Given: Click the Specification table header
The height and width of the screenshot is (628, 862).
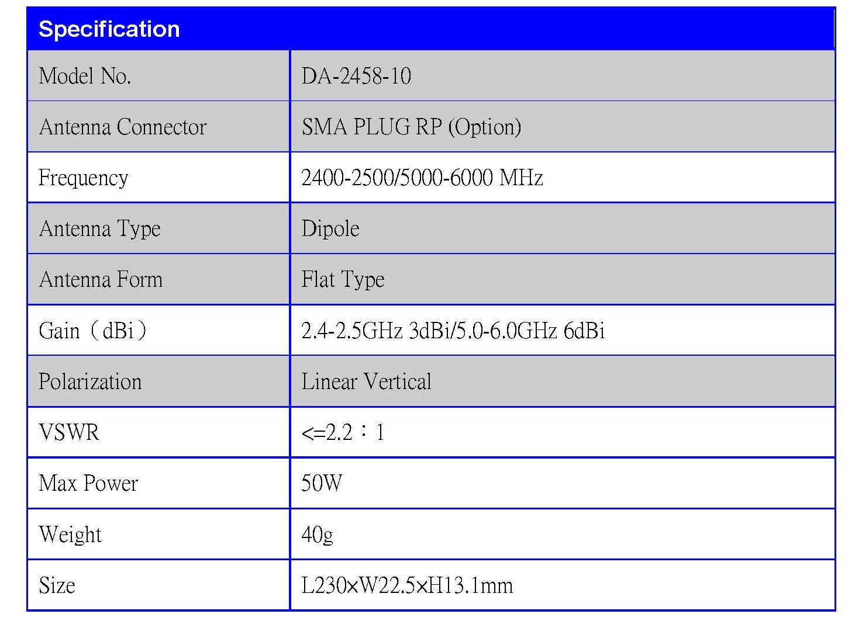Looking at the screenshot, I should click(109, 29).
